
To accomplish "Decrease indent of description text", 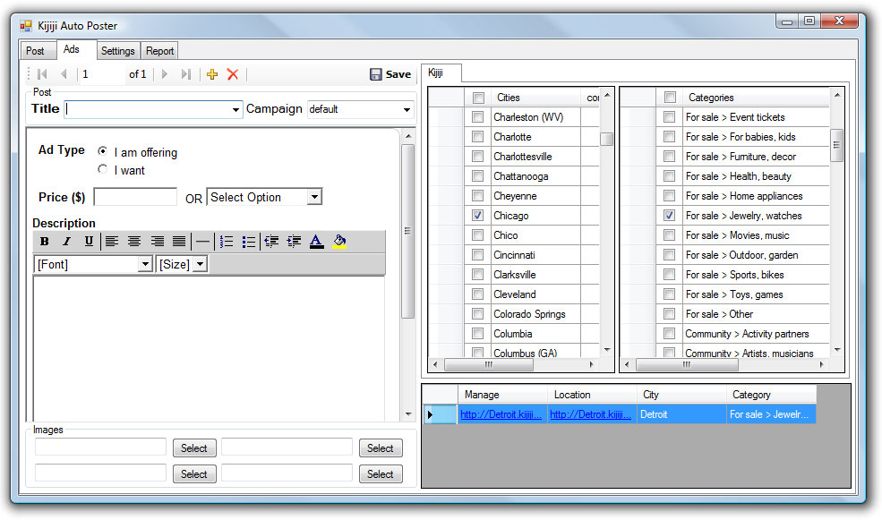I will [x=271, y=241].
